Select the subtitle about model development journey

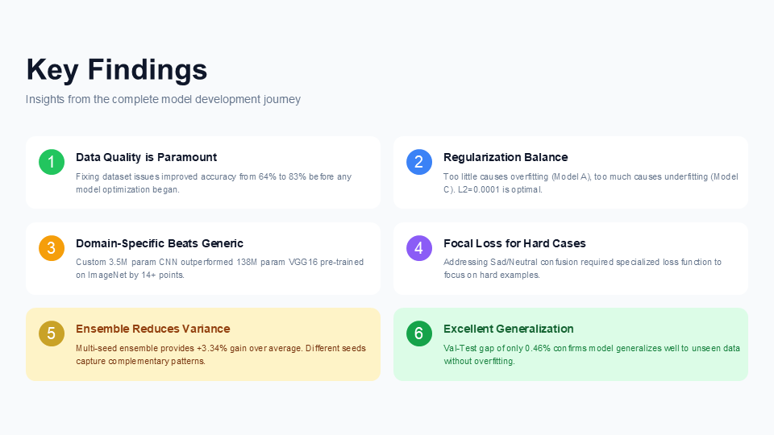pyautogui.click(x=163, y=99)
